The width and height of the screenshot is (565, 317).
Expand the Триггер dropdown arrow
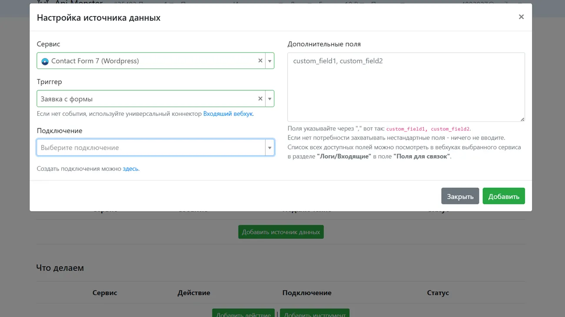270,99
